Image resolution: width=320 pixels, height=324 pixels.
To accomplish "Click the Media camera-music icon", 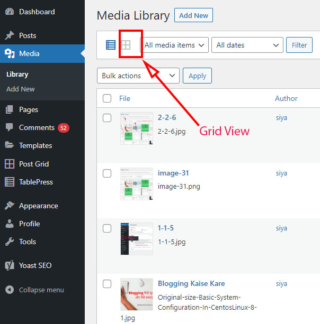I will point(10,53).
